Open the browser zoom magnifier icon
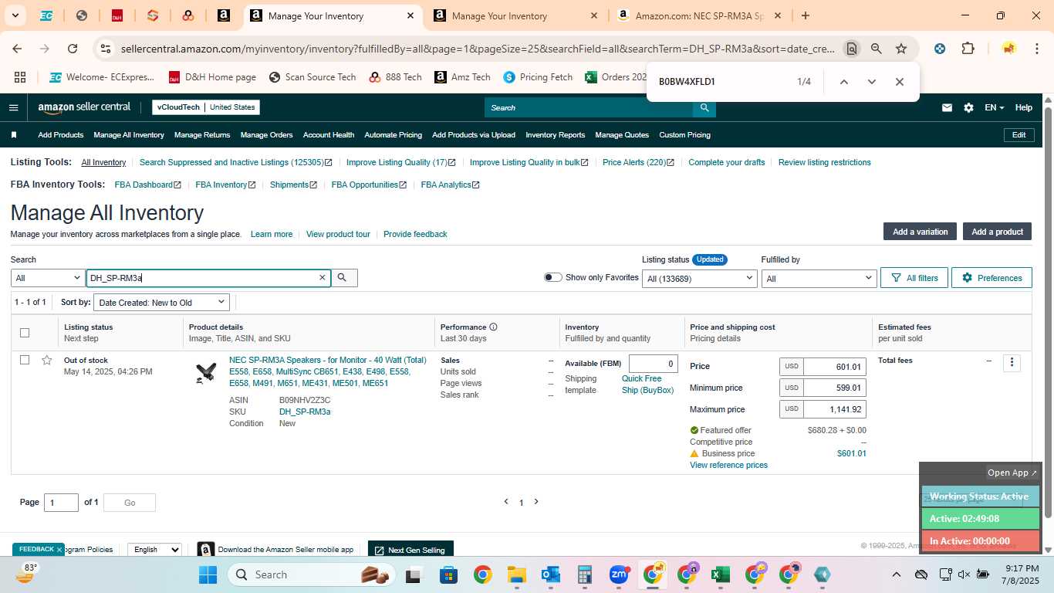The image size is (1054, 593). [x=877, y=49]
